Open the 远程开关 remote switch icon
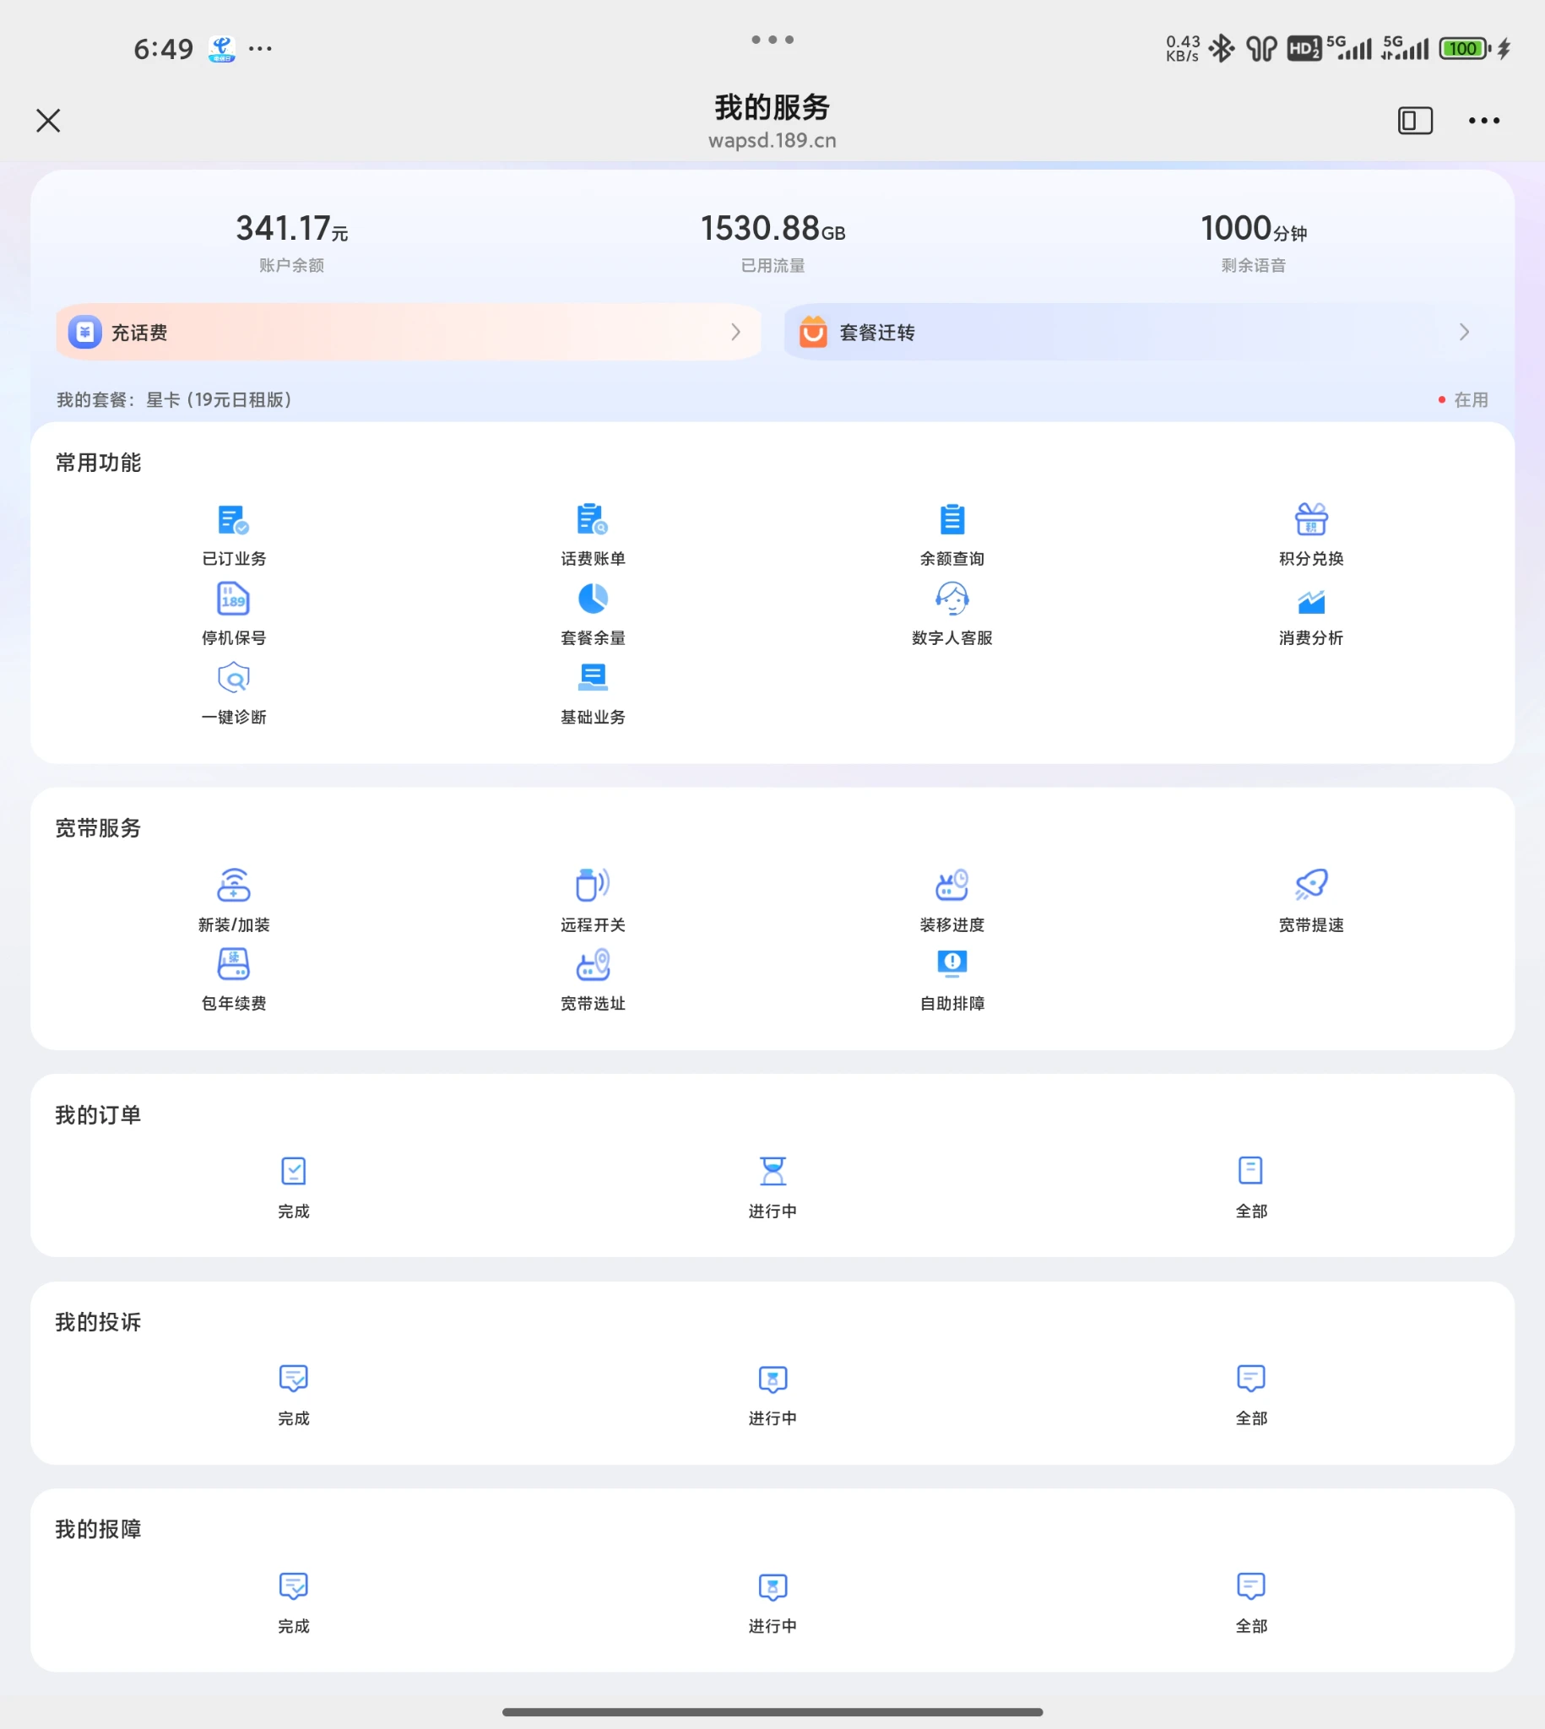The image size is (1545, 1729). pyautogui.click(x=593, y=886)
